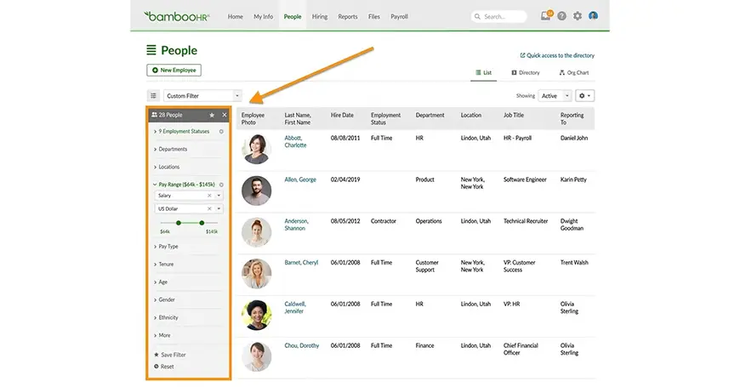Image resolution: width=740 pixels, height=387 pixels.
Task: Clear the Salary selection with X
Action: coord(209,196)
